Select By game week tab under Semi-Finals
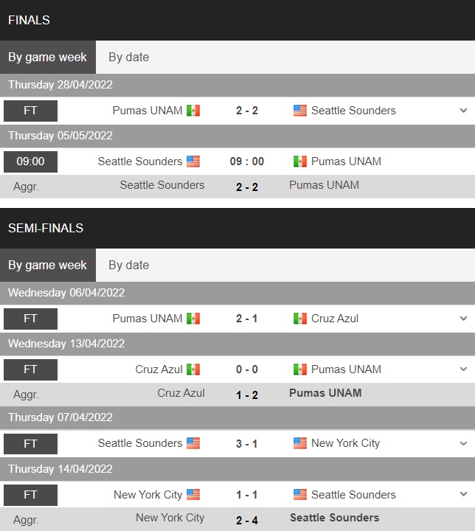This screenshot has height=531, width=475. click(x=48, y=265)
